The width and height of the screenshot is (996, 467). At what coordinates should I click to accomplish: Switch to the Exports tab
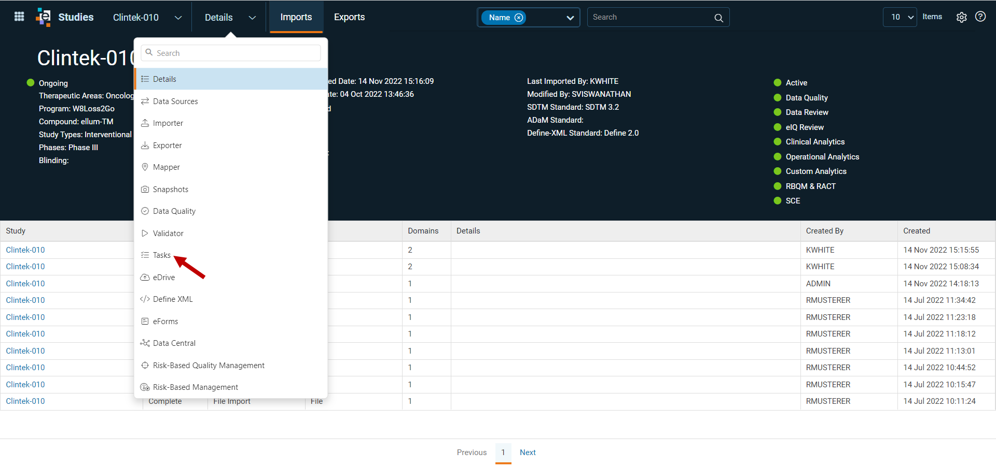coord(349,17)
